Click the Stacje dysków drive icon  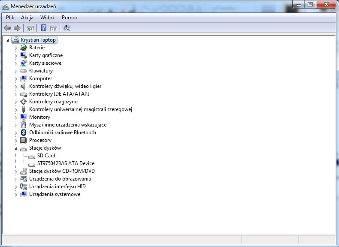[x=23, y=149]
